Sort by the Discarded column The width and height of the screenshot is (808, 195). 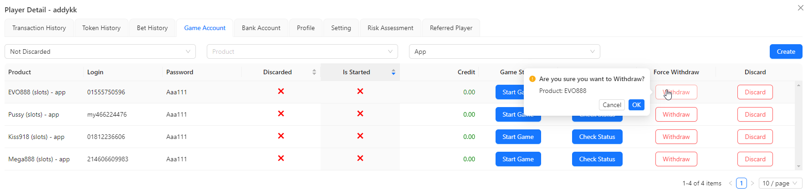pos(314,72)
